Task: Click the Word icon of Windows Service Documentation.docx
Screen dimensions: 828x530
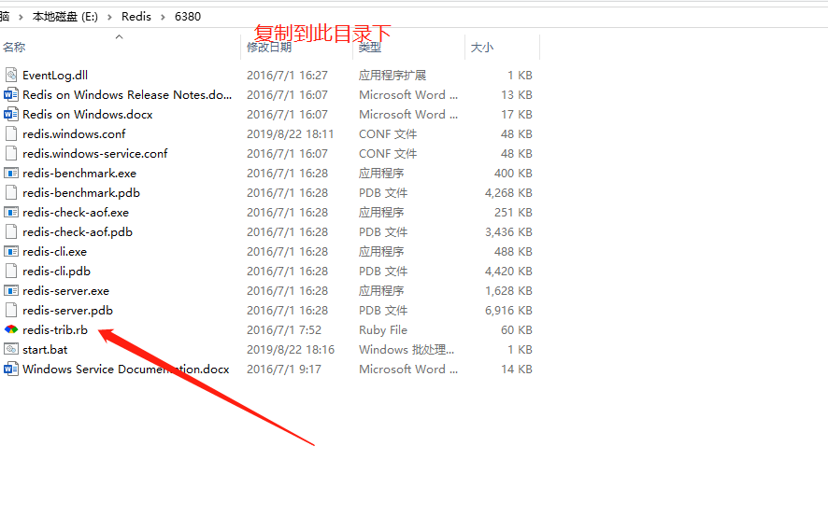Action: click(x=11, y=370)
